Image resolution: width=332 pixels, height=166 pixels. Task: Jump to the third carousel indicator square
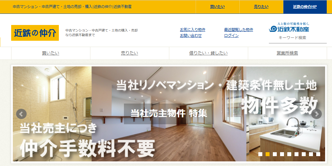coord(275,154)
